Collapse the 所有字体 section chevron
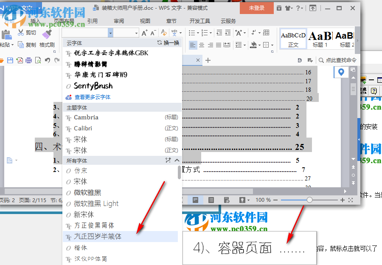The height and width of the screenshot is (265, 382). 177,160
